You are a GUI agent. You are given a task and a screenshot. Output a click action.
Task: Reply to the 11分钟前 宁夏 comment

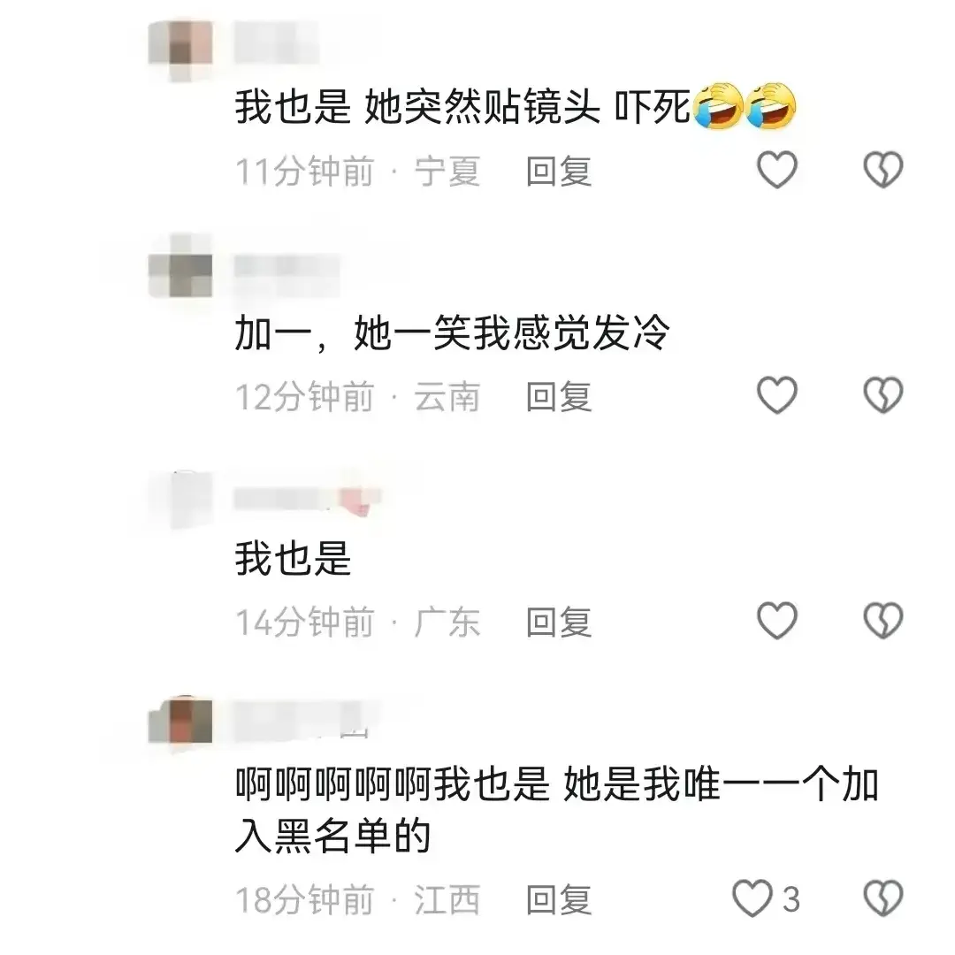[559, 172]
